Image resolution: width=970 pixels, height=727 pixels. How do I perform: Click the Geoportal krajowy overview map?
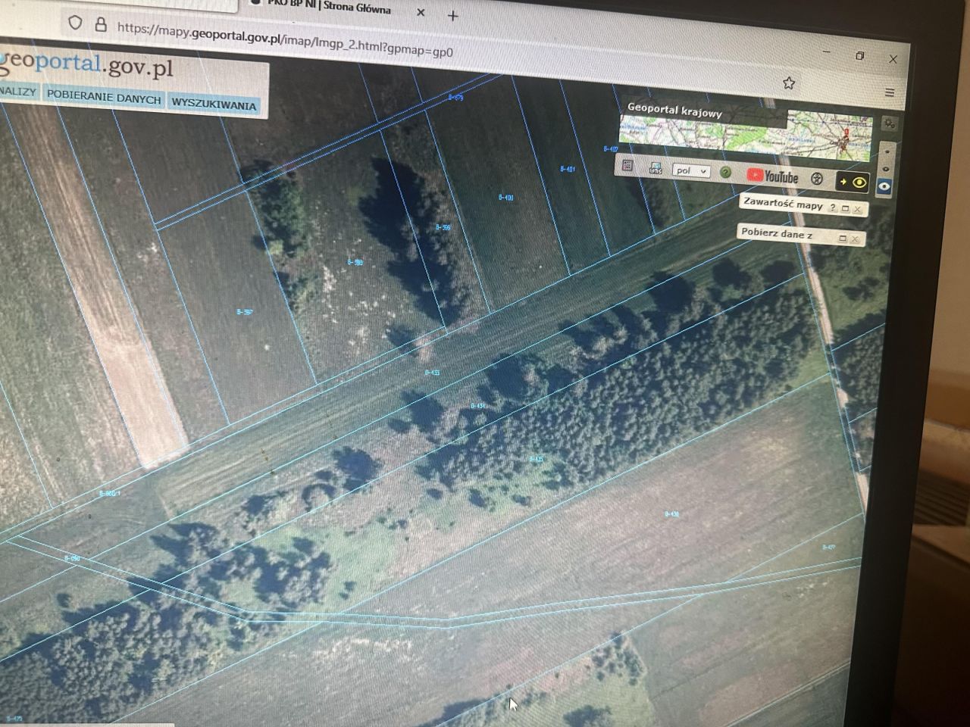(746, 135)
